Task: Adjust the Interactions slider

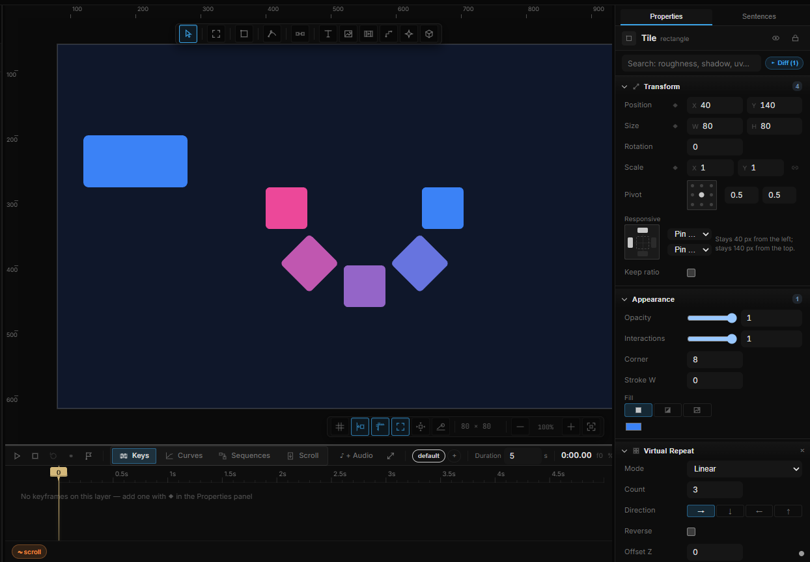Action: pos(712,339)
